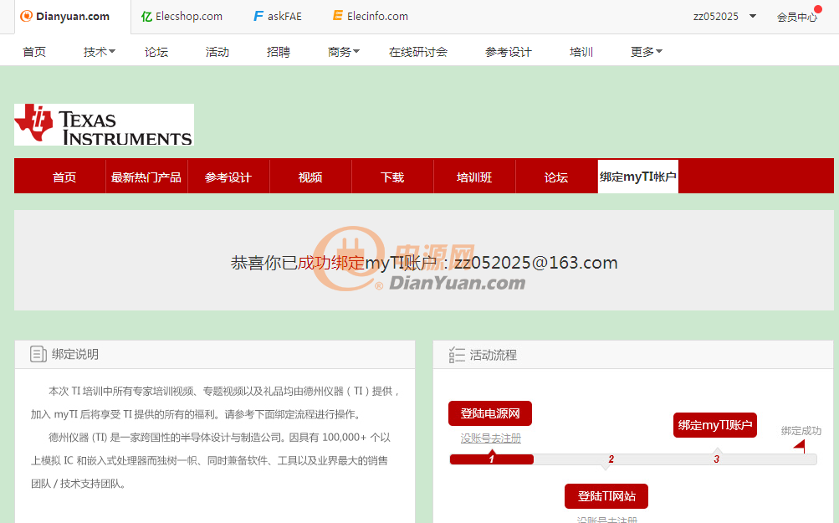Open 会员中心 member center
This screenshot has height=523, width=839.
click(x=797, y=17)
